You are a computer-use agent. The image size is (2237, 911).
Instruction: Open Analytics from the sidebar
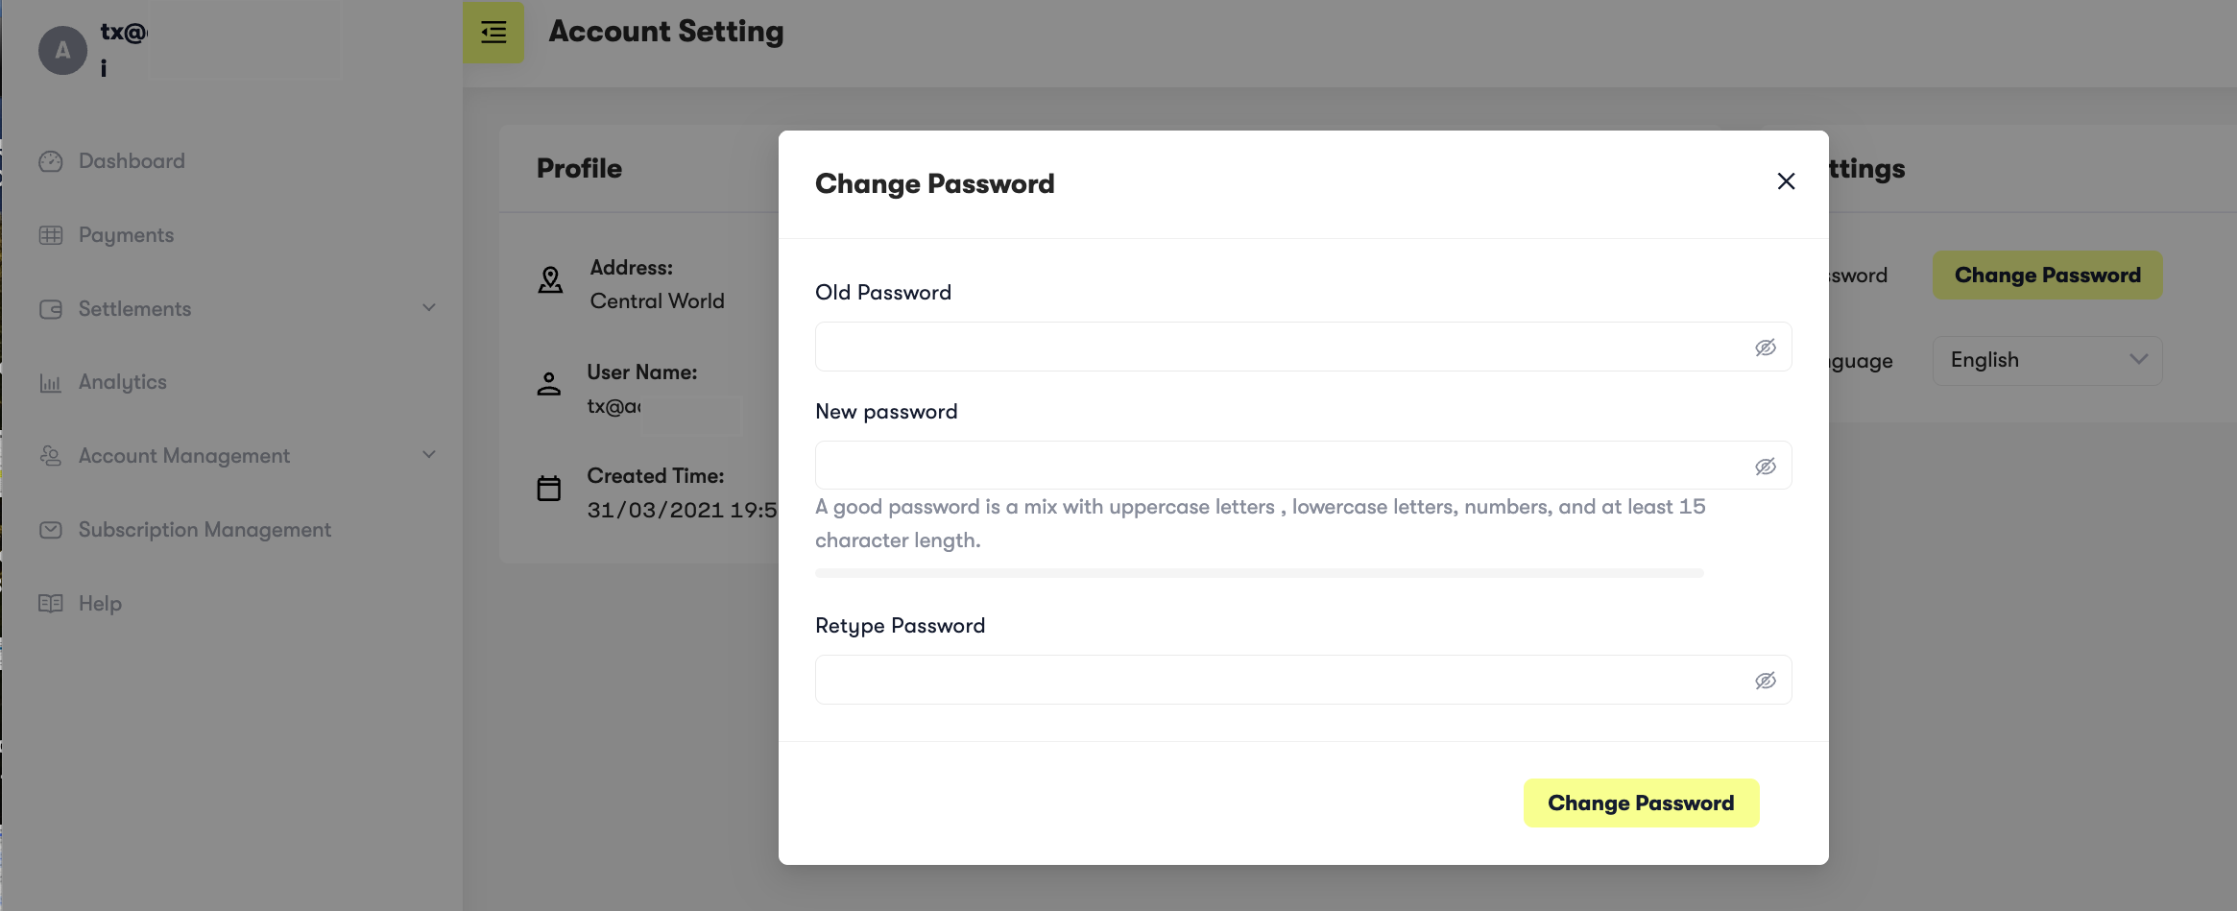point(123,382)
